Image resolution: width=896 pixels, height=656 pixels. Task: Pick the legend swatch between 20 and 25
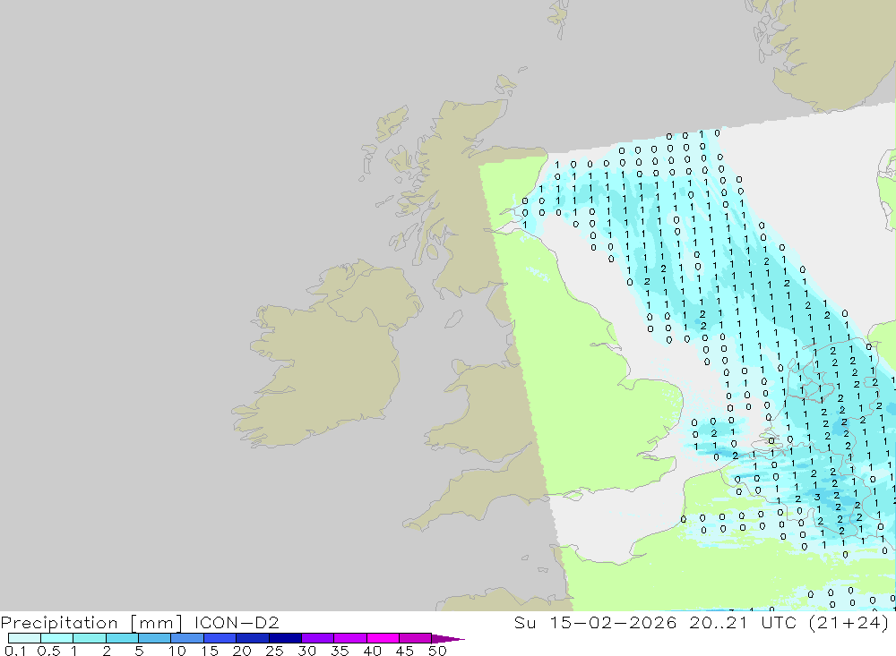click(x=252, y=638)
